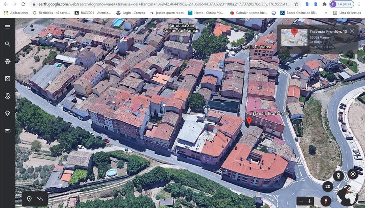Image resolution: width=365 pixels, height=208 pixels.
Task: Click the fly to my location button
Action: click(x=353, y=174)
